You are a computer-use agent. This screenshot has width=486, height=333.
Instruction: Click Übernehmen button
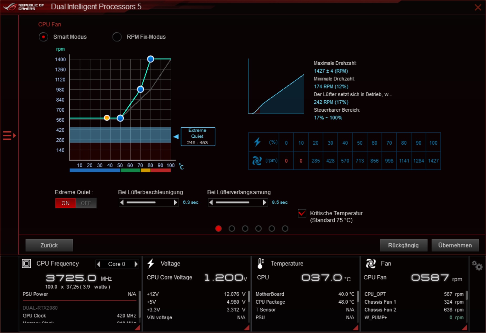pos(455,245)
